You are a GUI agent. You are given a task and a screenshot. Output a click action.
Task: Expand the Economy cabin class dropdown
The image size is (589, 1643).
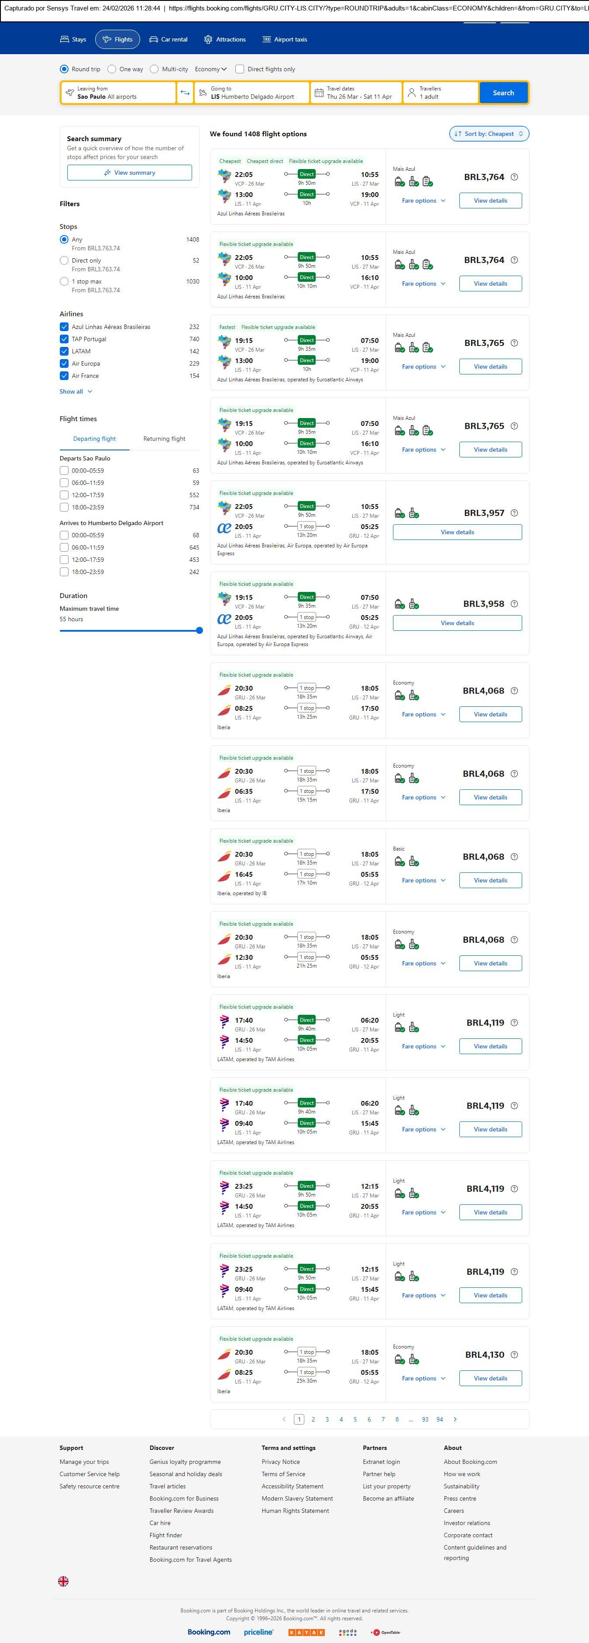coord(210,69)
